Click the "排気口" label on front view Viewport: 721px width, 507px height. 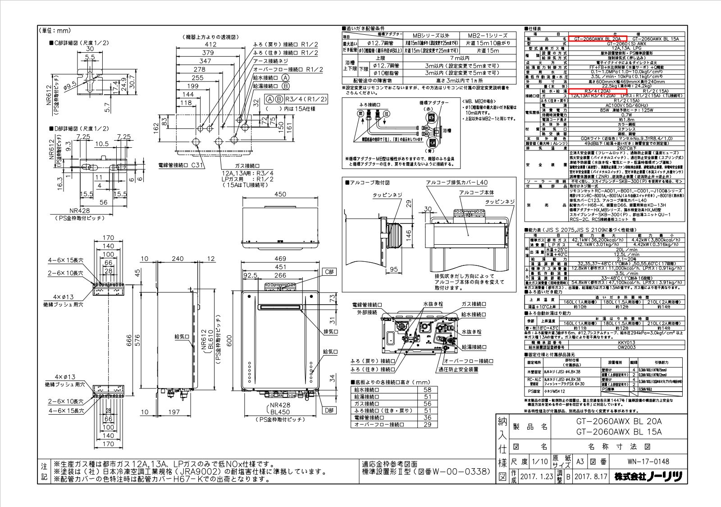point(331,332)
